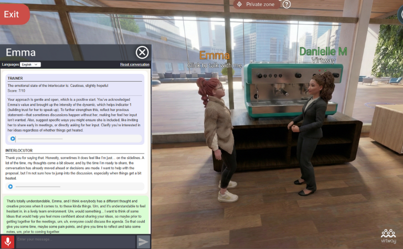This screenshot has height=249, width=403.
Task: Click the green user message bubble
Action: (76, 215)
